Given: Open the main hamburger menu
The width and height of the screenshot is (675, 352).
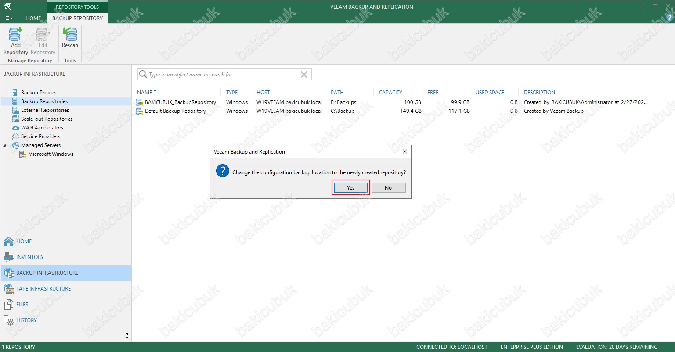Looking at the screenshot, I should tap(9, 18).
